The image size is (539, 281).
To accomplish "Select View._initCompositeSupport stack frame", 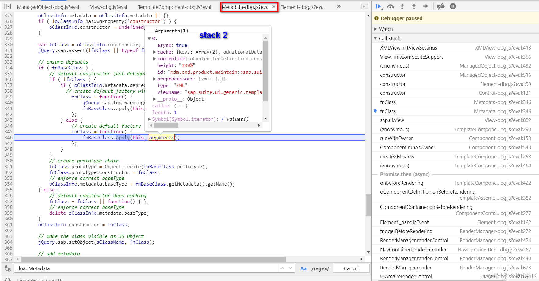I will click(455, 57).
